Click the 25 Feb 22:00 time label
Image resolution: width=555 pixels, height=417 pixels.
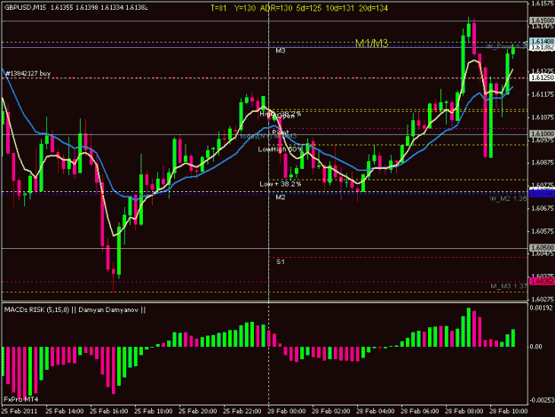tap(242, 411)
